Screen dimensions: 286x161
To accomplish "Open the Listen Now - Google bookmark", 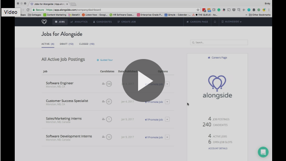I will (x=95, y=15).
